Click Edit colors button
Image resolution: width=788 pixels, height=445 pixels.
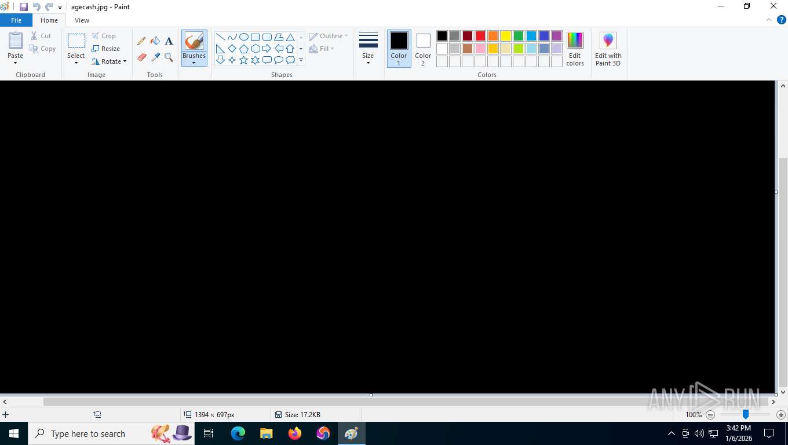tap(575, 49)
